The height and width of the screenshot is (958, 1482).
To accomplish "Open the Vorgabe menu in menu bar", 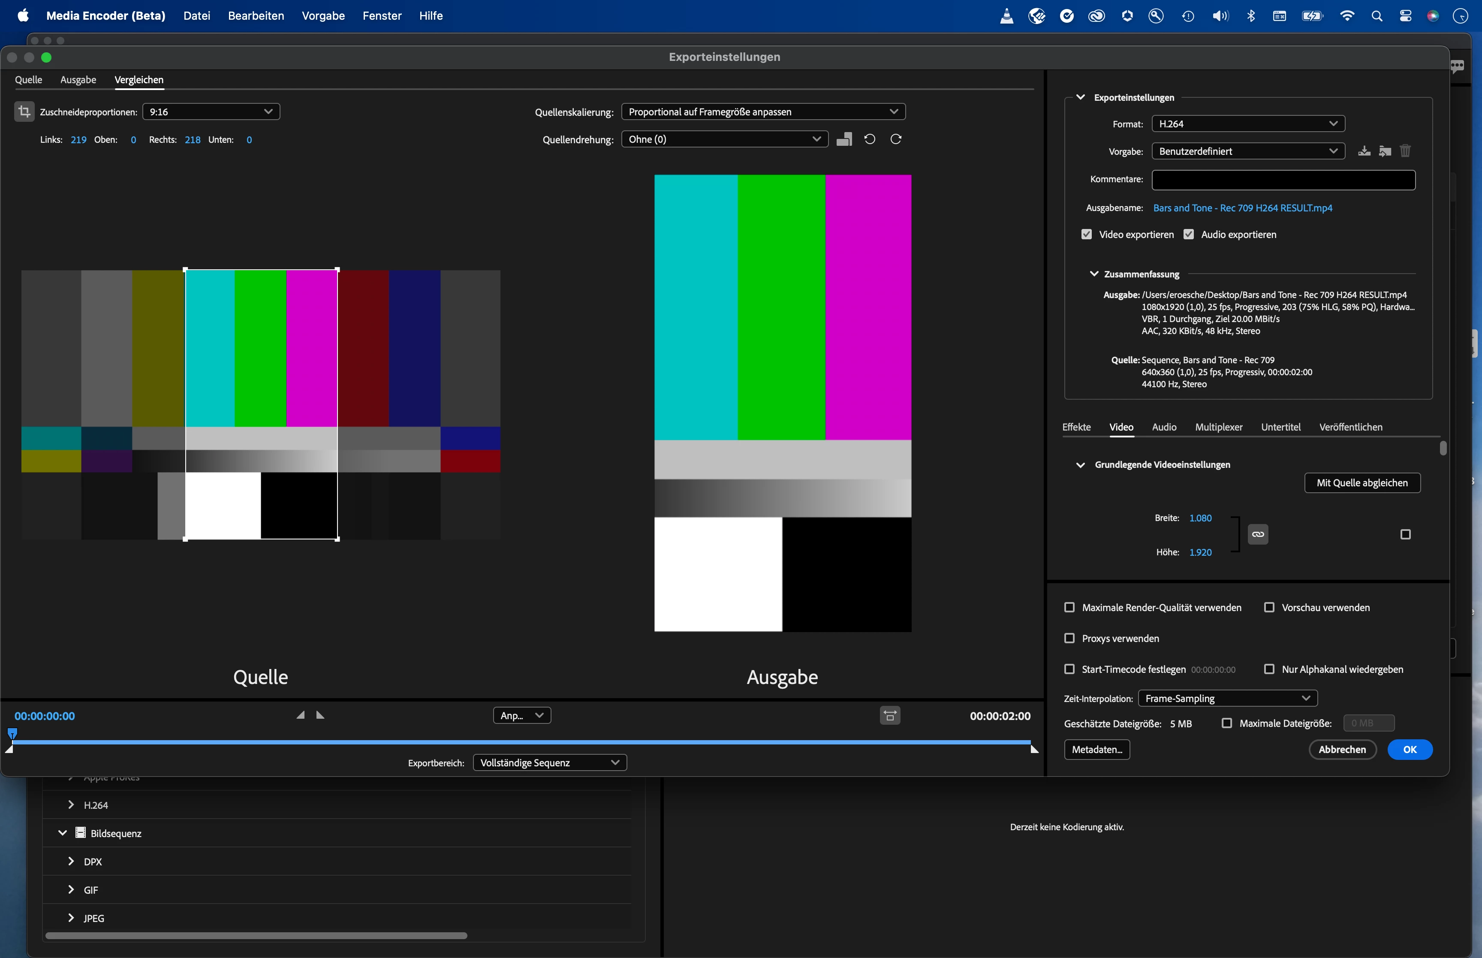I will pos(323,15).
